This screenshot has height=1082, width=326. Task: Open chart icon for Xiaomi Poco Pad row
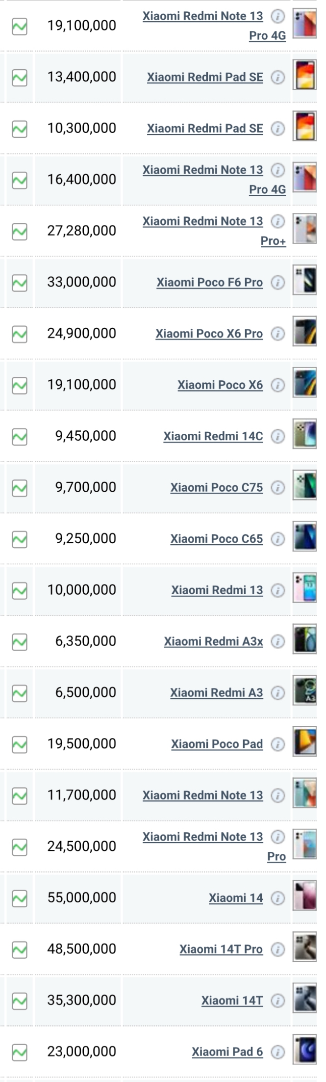(x=20, y=745)
